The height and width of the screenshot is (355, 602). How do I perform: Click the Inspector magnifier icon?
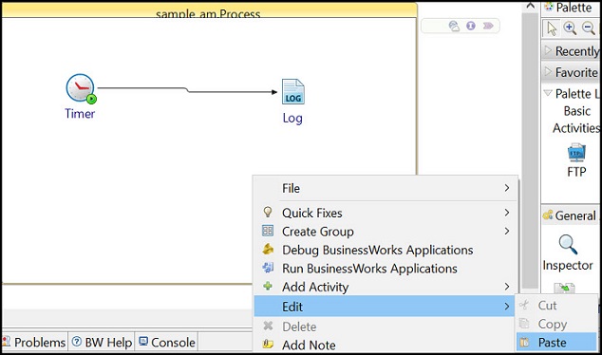(x=568, y=245)
